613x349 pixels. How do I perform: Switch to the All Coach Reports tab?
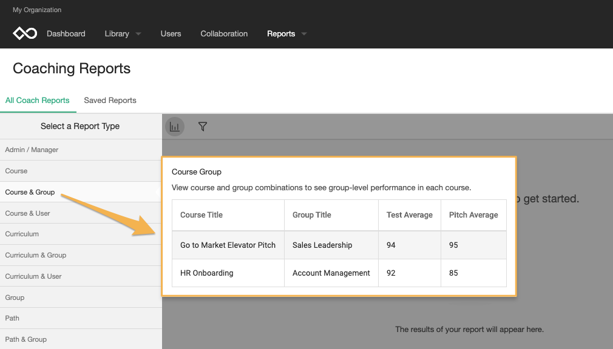tap(38, 101)
